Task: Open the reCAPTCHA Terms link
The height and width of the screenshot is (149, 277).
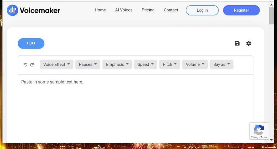Action: pyautogui.click(x=264, y=137)
